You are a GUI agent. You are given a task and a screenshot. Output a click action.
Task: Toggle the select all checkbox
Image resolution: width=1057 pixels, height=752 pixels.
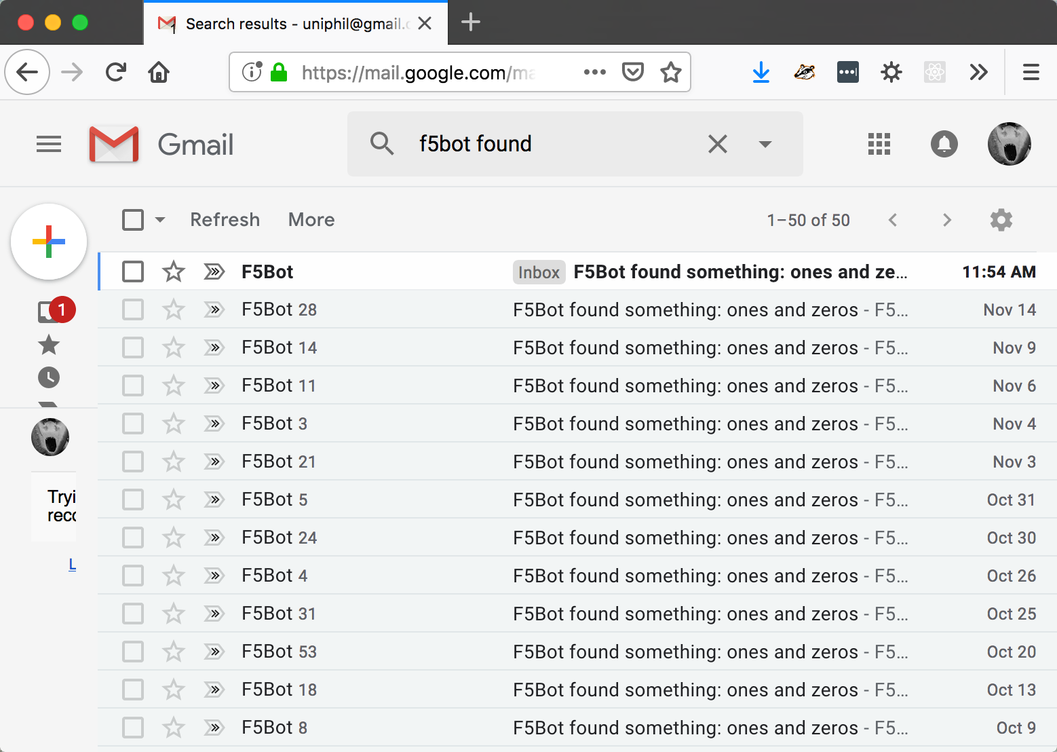click(x=133, y=220)
